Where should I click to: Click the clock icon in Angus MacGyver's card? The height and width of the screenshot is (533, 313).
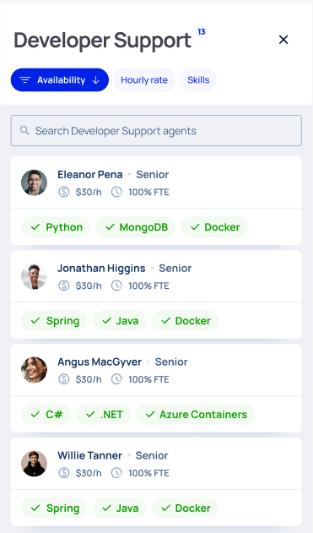coord(116,379)
